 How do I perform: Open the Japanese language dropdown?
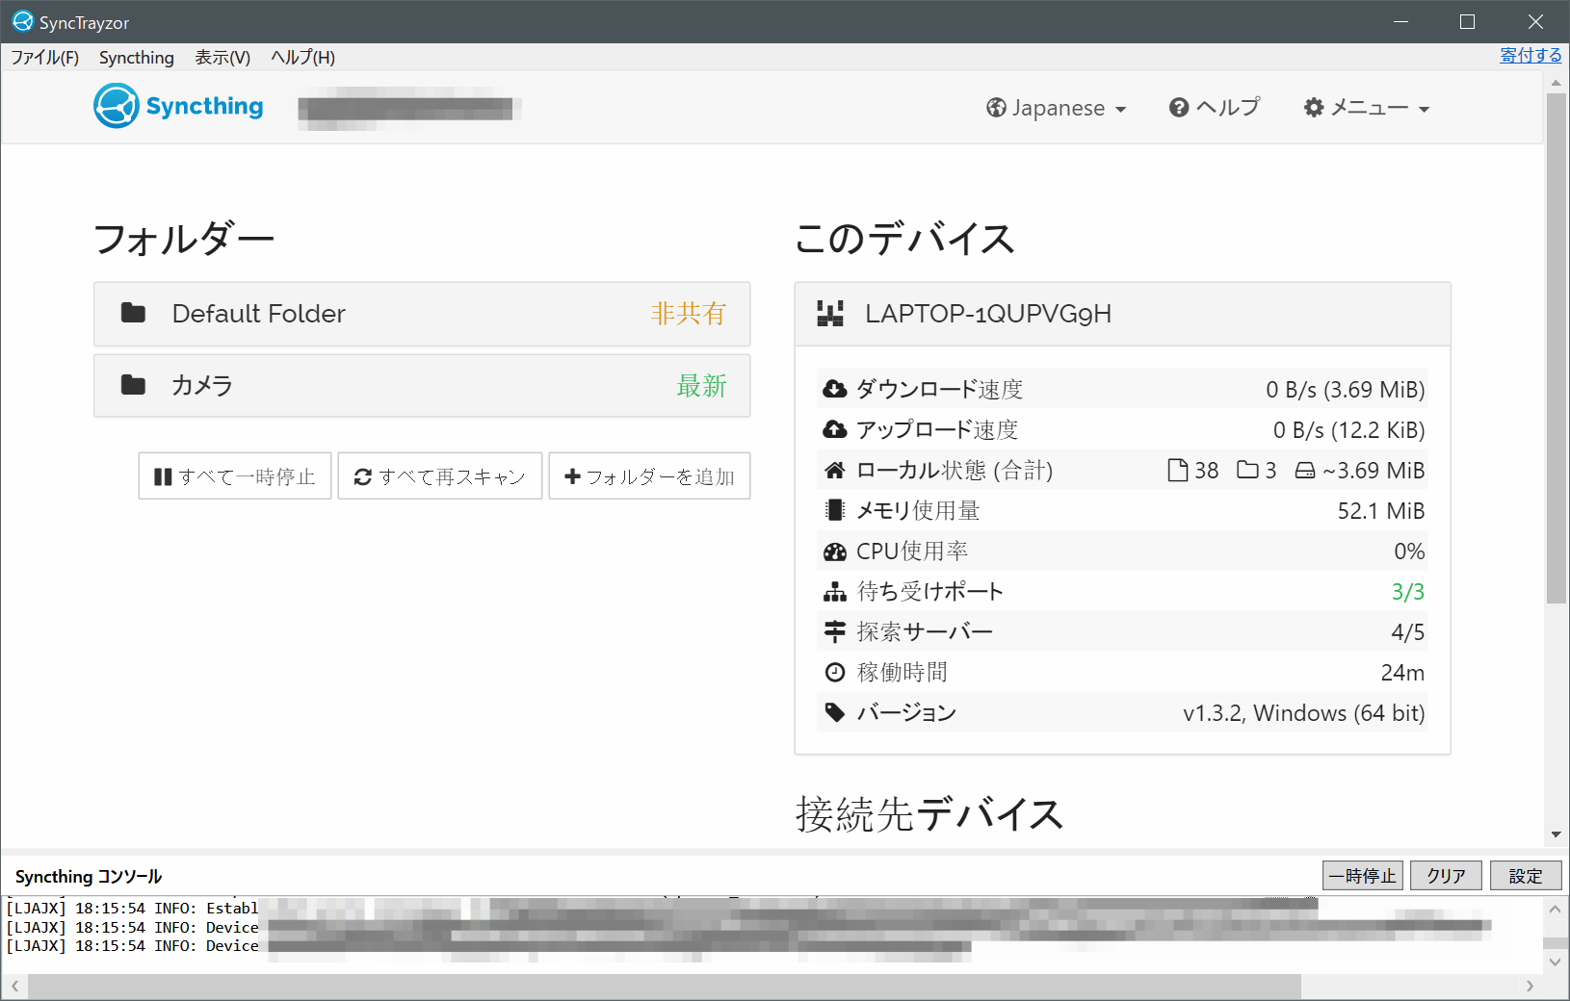(1055, 108)
